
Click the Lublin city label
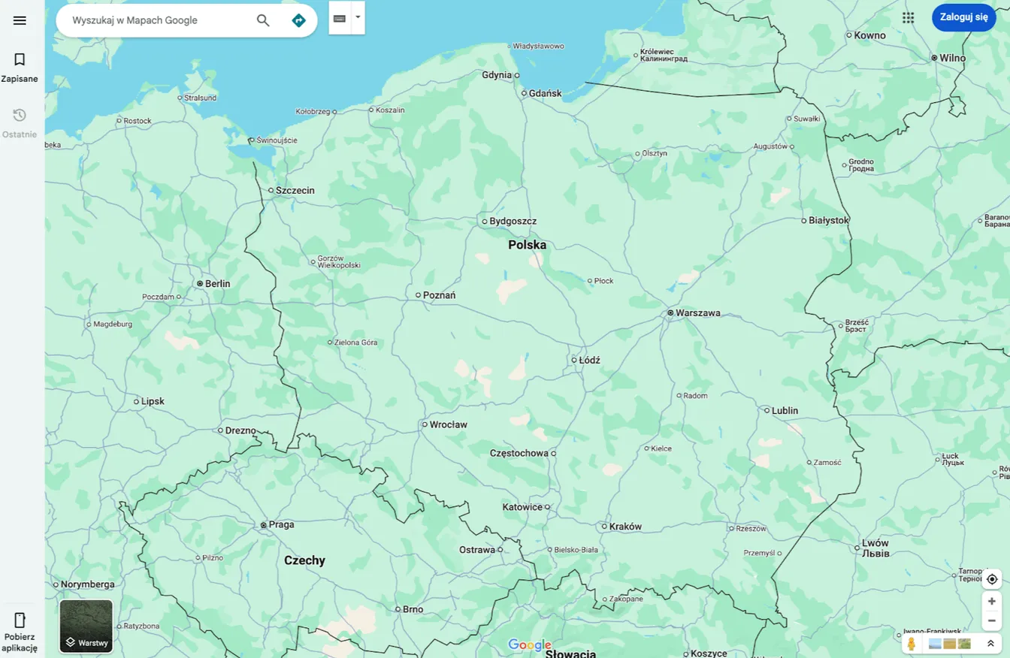[785, 411]
